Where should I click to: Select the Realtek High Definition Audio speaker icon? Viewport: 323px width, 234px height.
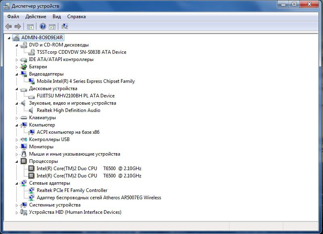(x=31, y=110)
